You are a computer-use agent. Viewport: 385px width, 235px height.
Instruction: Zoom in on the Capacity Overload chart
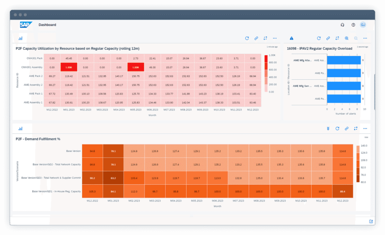point(346,38)
